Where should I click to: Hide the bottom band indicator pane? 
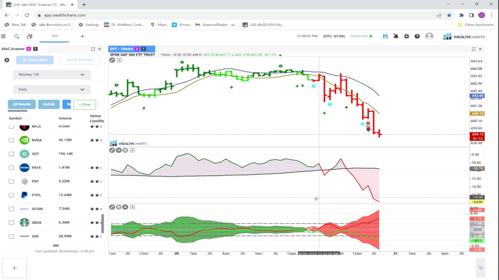coord(112,207)
